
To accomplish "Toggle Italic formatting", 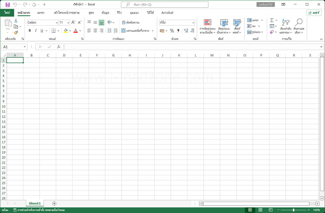I will tap(36, 31).
